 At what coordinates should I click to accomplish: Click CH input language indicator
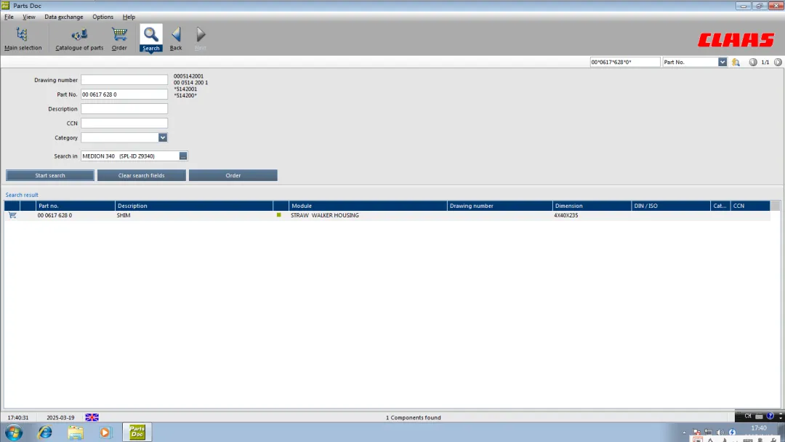[x=747, y=416]
